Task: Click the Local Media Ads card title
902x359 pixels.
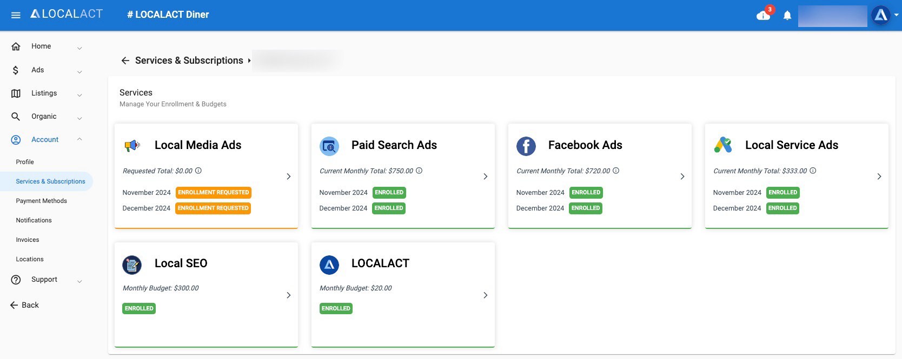Action: 198,145
